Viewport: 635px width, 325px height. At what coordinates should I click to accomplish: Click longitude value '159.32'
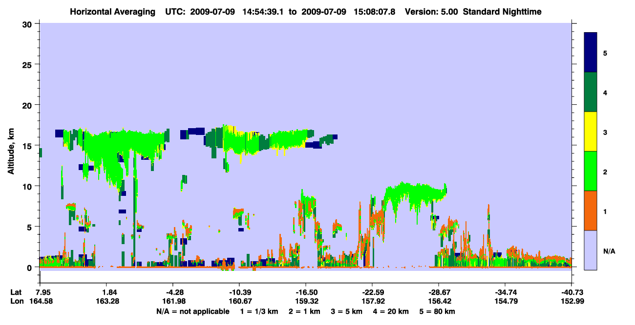(x=306, y=301)
